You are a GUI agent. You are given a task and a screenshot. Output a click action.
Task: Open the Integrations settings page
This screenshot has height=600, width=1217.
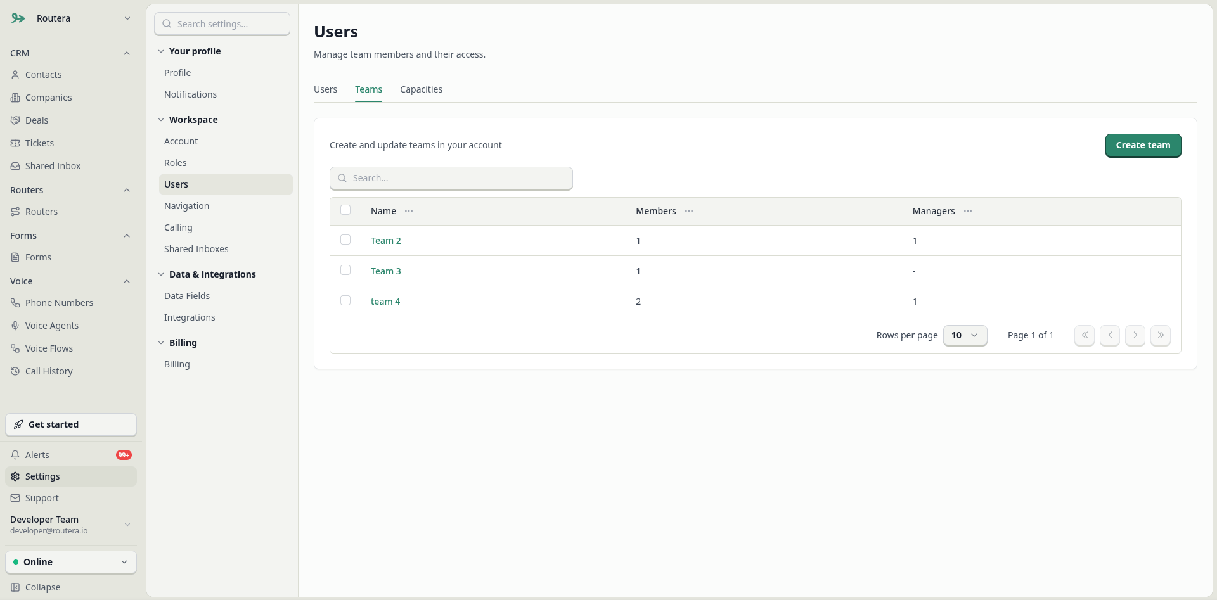[x=190, y=317]
